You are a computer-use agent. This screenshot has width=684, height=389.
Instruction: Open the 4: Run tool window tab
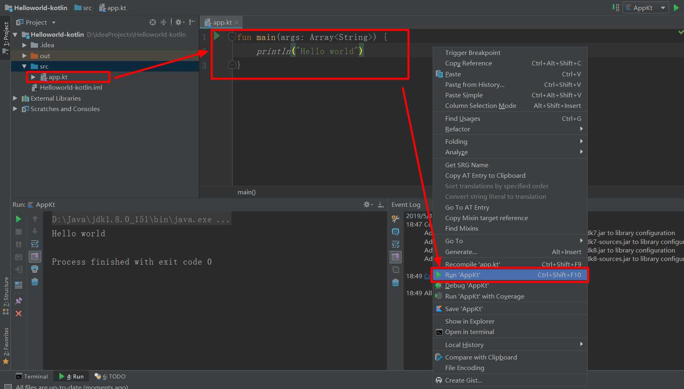[x=71, y=376]
